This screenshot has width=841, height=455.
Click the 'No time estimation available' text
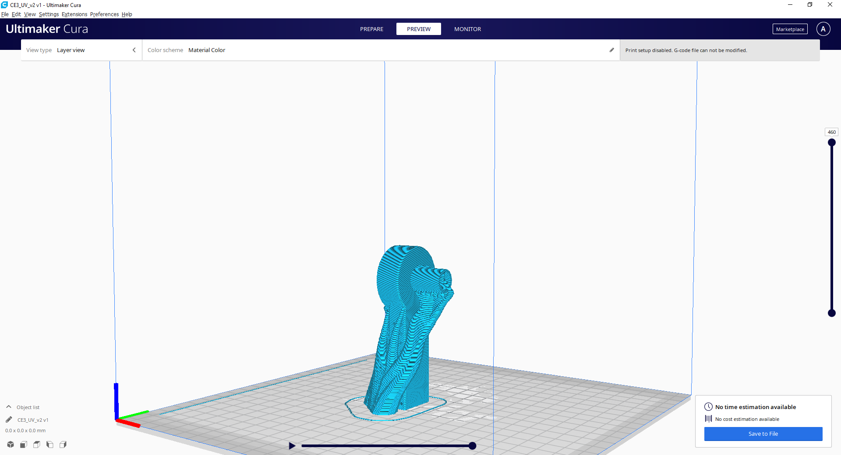tap(756, 407)
